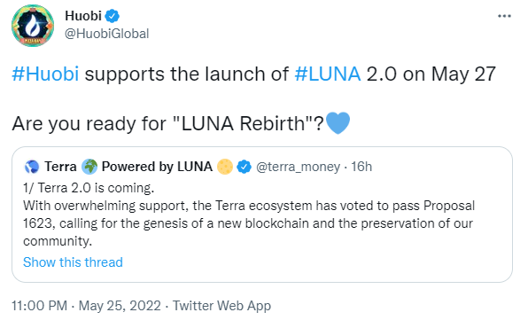Click Terra's verified badge in quoted tweet

(x=245, y=167)
